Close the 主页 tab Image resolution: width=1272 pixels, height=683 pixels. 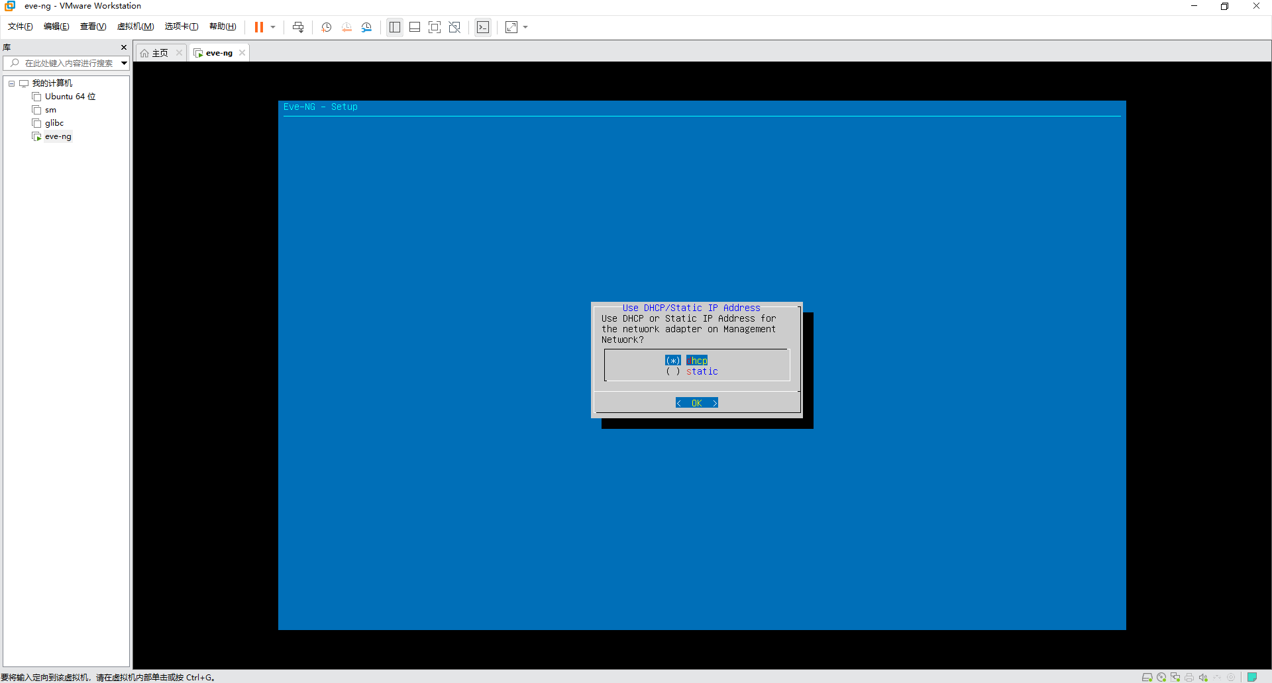click(x=179, y=53)
